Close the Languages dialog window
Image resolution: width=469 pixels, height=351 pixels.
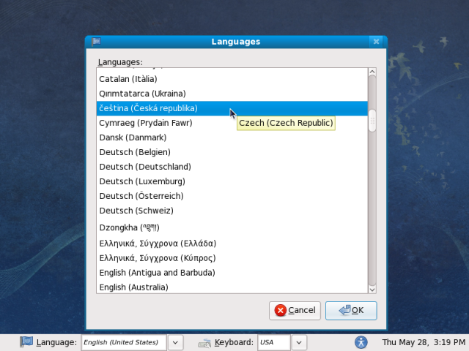[376, 42]
